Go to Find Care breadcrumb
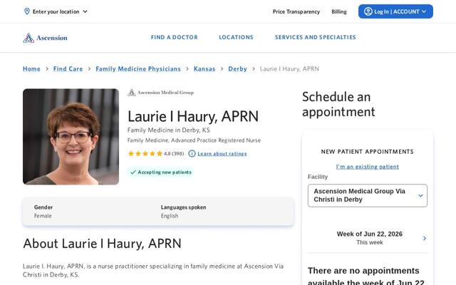This screenshot has height=285, width=456. coord(68,69)
